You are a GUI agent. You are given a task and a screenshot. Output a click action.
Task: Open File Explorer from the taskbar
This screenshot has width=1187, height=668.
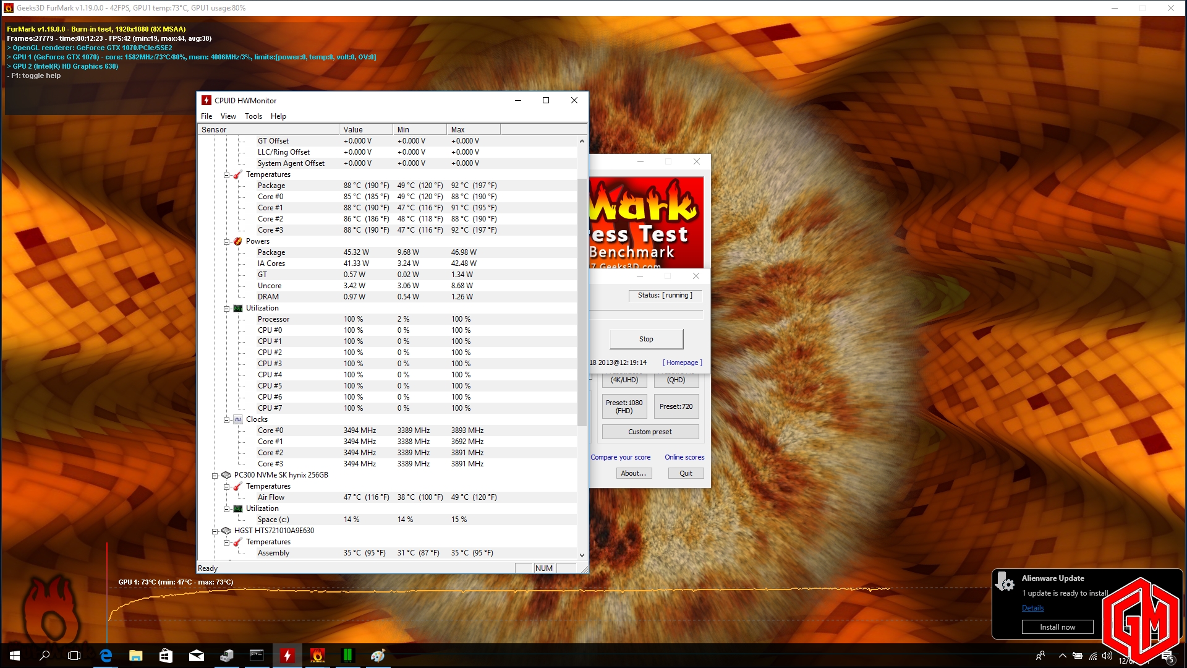pos(135,656)
